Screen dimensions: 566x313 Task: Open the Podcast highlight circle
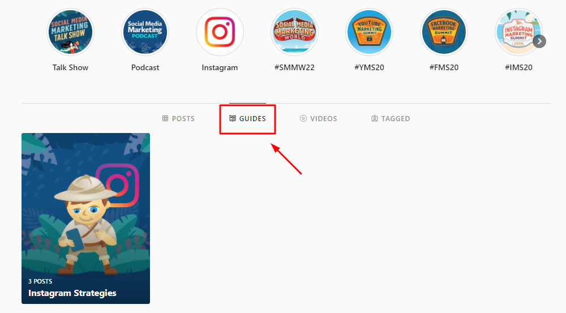coord(145,32)
